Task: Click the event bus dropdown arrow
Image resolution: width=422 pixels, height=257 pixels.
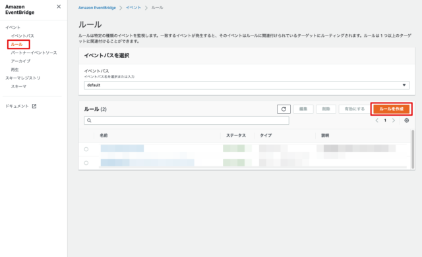Action: pyautogui.click(x=404, y=85)
